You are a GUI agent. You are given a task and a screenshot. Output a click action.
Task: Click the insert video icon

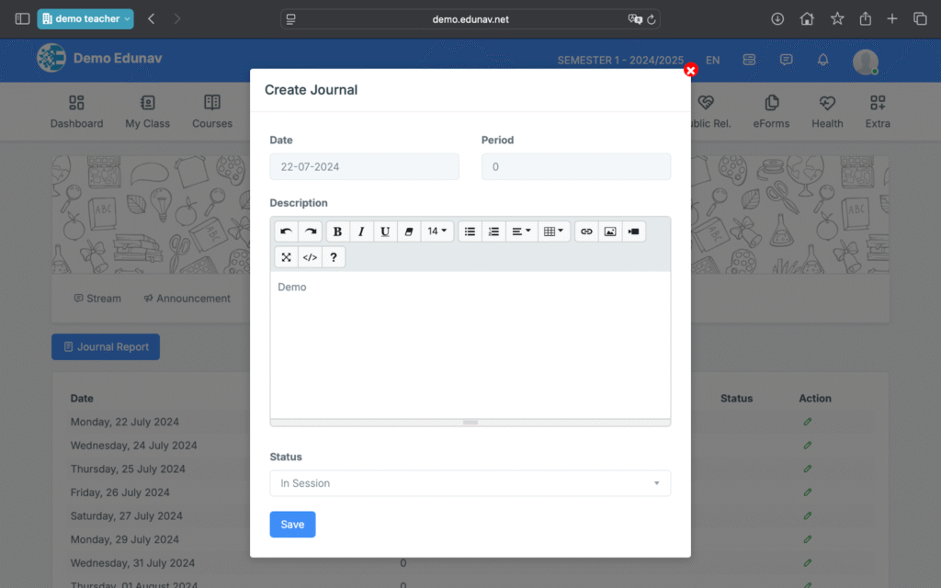[633, 232]
